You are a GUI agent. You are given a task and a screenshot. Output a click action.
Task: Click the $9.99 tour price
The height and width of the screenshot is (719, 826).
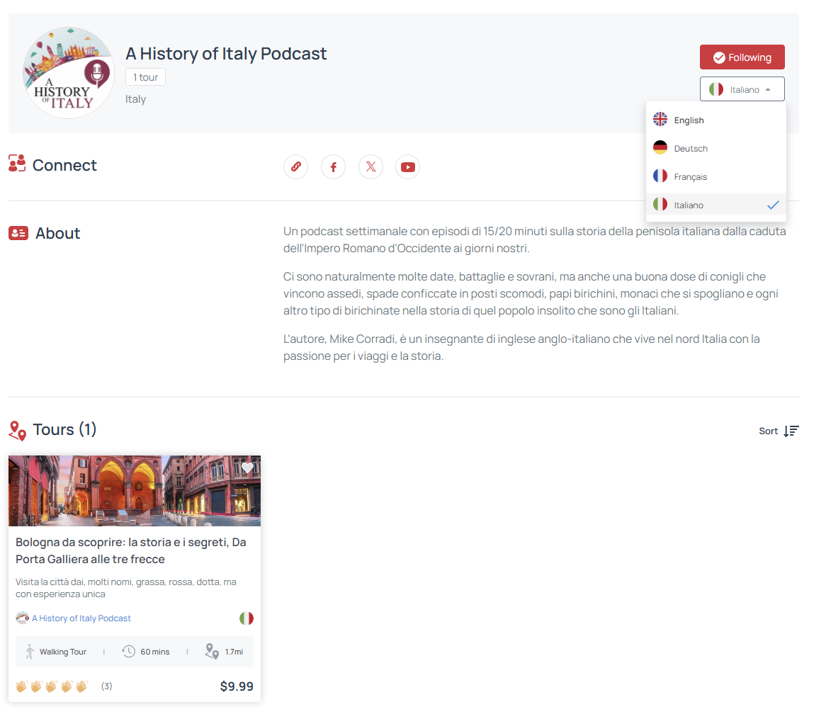tap(237, 686)
